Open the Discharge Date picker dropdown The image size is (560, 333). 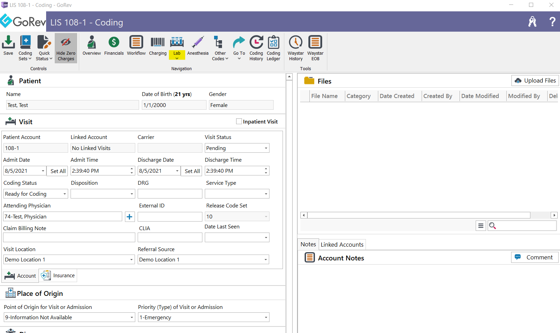[177, 171]
